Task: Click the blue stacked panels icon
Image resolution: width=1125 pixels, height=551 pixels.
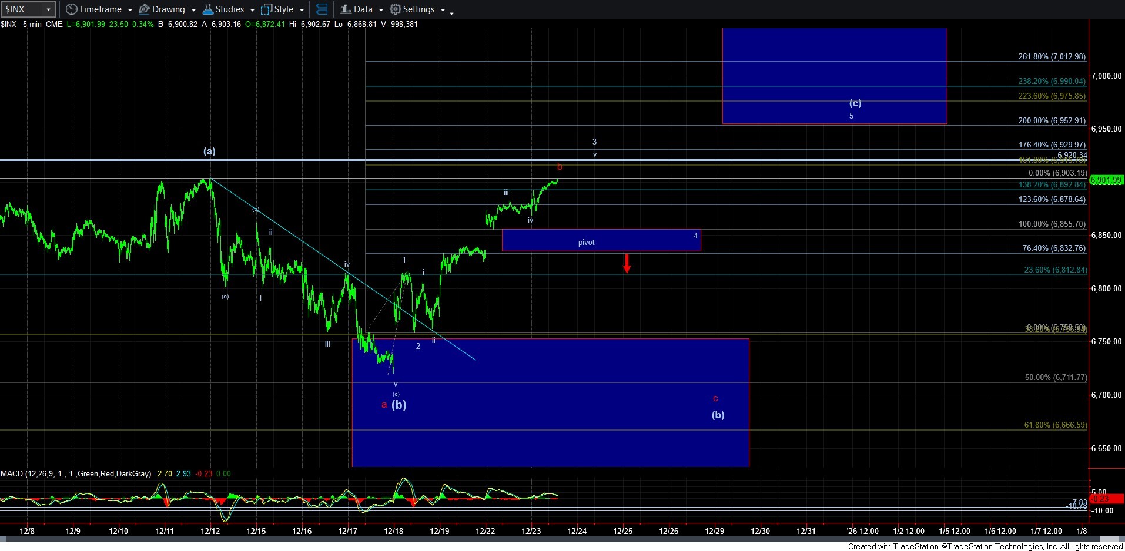Action: coord(322,9)
